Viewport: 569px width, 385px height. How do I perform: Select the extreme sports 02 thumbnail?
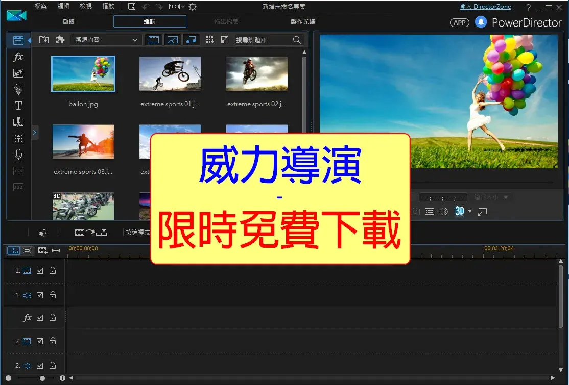tap(256, 74)
